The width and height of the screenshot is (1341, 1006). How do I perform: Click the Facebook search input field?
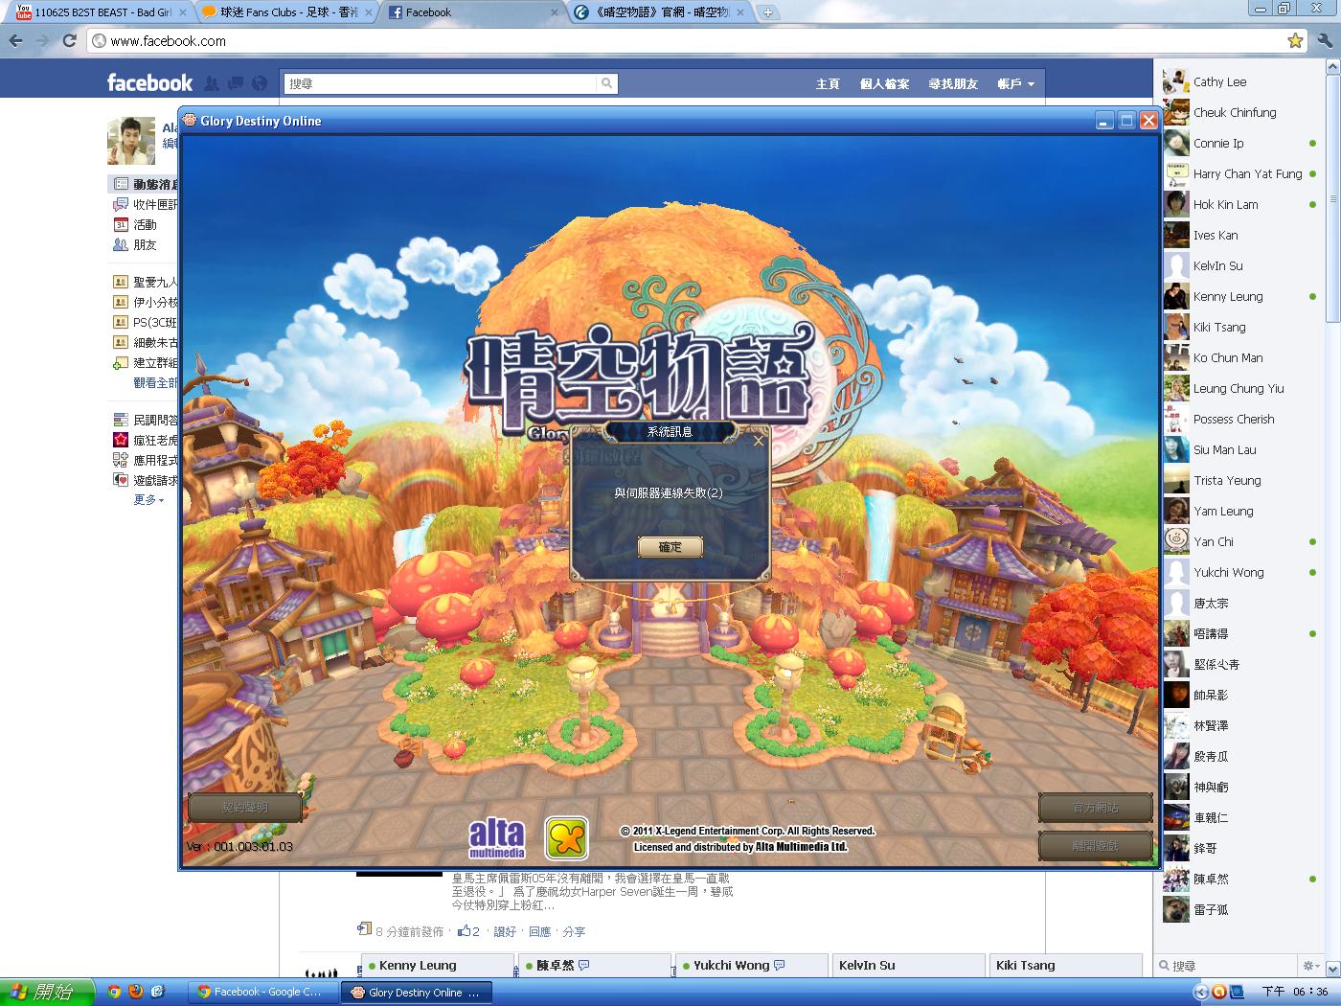click(441, 84)
